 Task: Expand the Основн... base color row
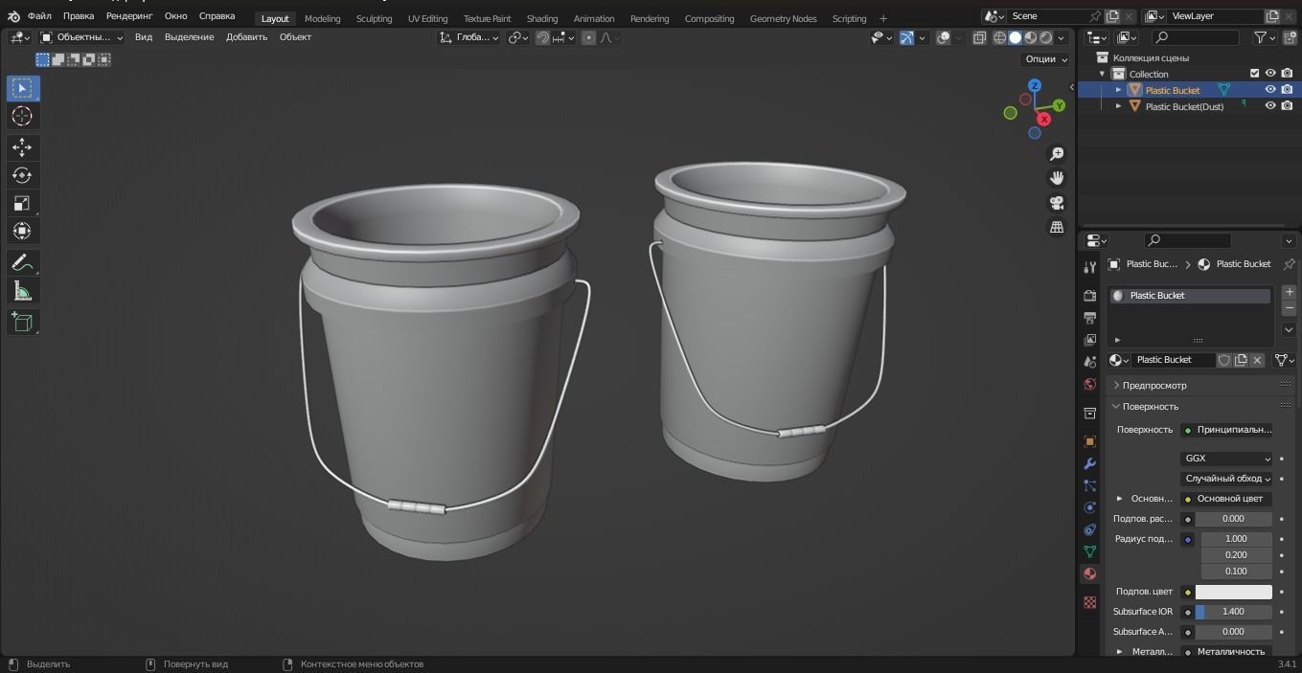tap(1119, 499)
